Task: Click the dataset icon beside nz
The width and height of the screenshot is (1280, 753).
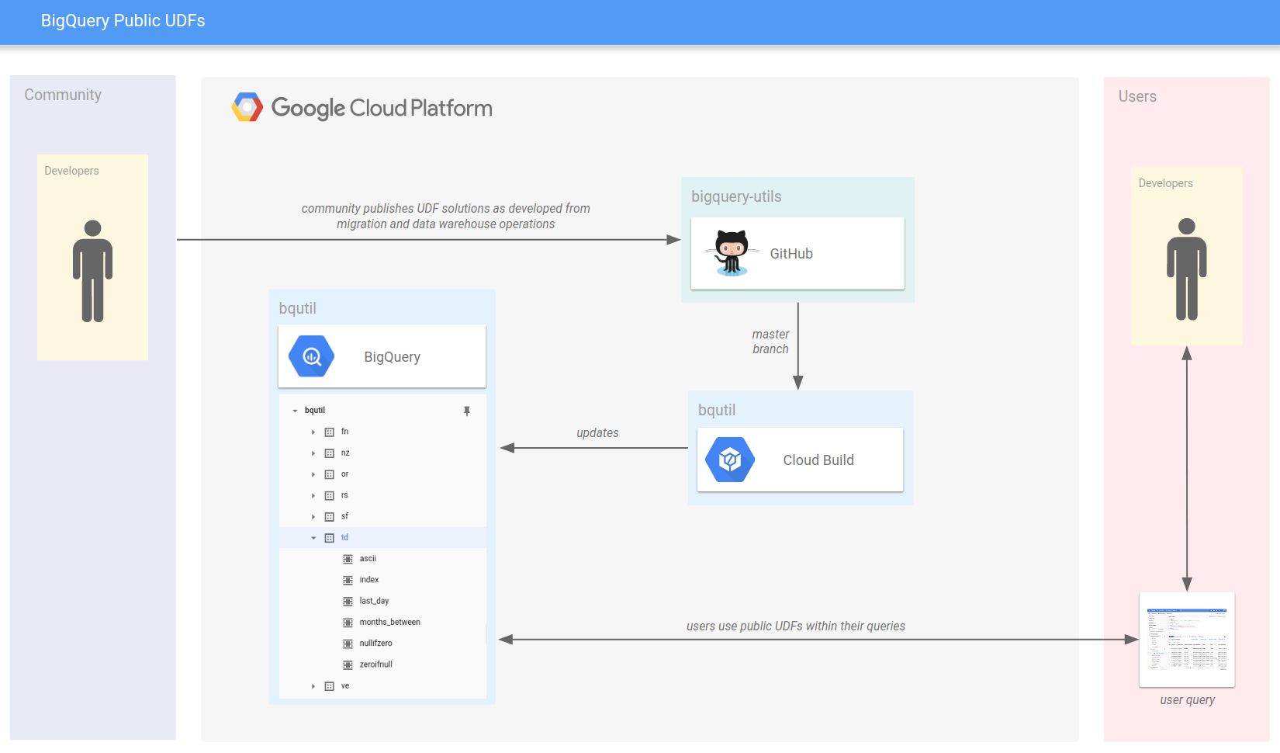Action: point(330,453)
